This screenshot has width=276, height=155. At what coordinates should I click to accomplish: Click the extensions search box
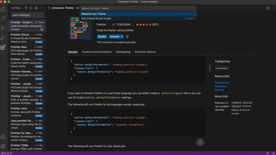point(28,15)
